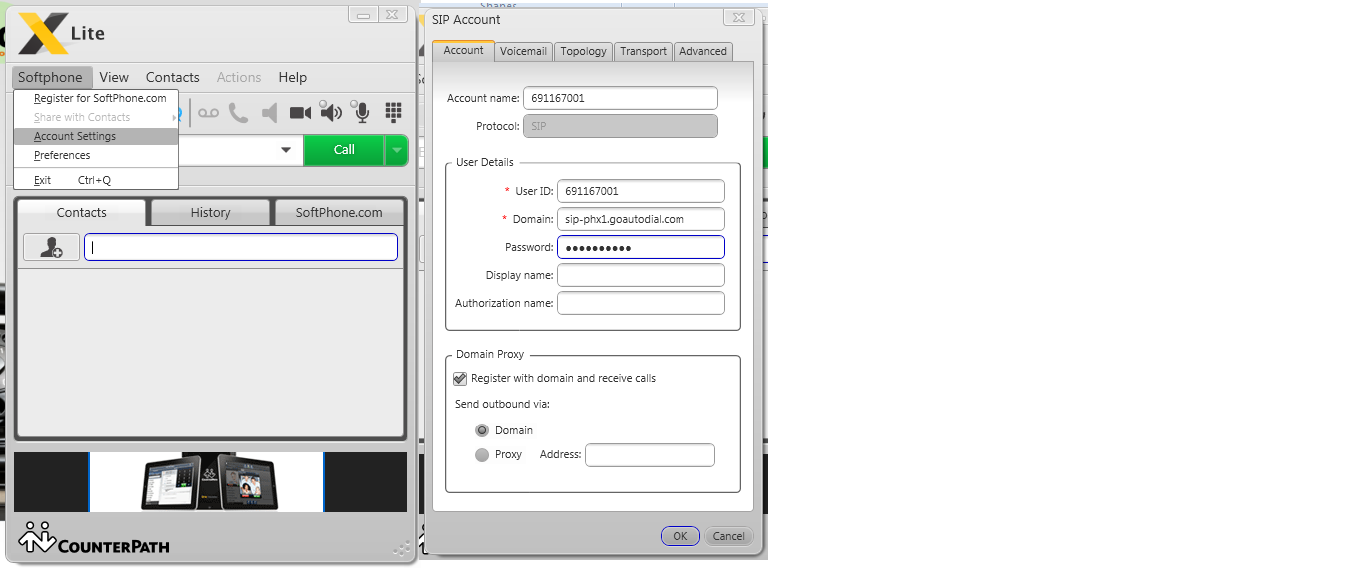This screenshot has width=1357, height=568.
Task: Click the User ID field
Action: coord(641,191)
